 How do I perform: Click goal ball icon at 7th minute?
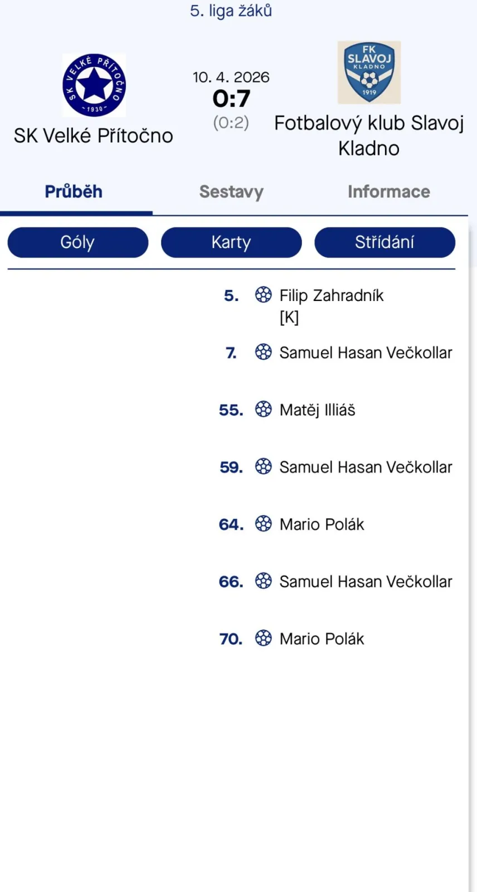coord(263,352)
